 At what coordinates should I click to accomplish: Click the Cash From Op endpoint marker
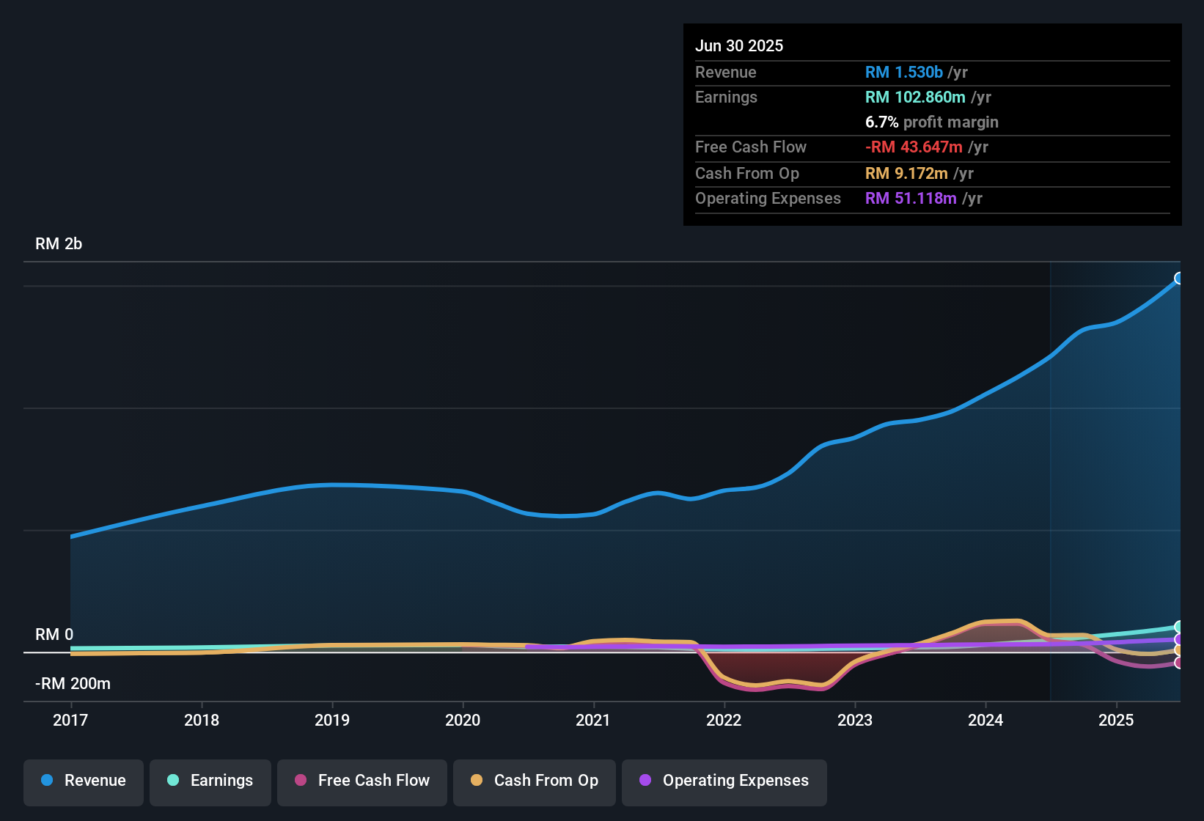(1179, 650)
